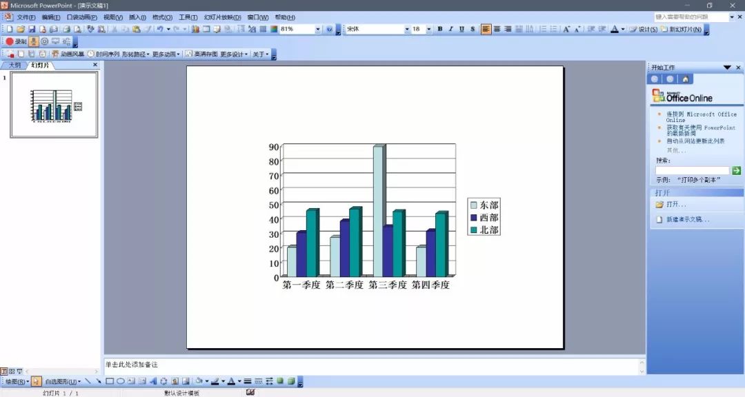Expand the 自选图形(U) AutoShapes menu
The width and height of the screenshot is (745, 397).
click(63, 381)
